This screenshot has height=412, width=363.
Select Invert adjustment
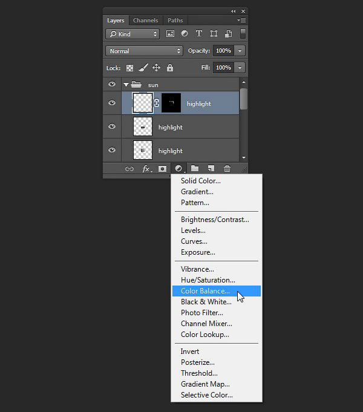point(217,352)
